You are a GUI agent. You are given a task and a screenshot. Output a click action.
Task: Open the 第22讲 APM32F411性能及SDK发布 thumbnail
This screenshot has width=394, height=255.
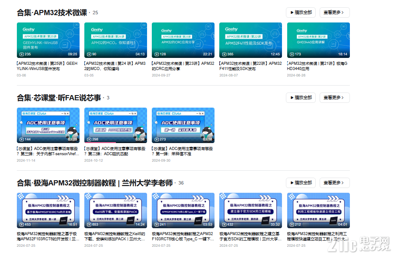pyautogui.click(x=250, y=40)
